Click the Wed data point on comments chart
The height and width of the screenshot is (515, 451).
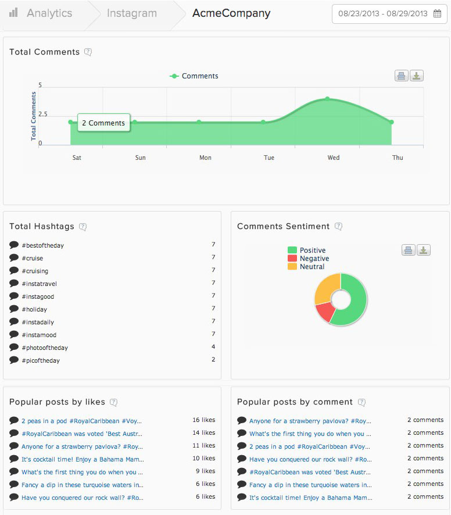coord(328,99)
